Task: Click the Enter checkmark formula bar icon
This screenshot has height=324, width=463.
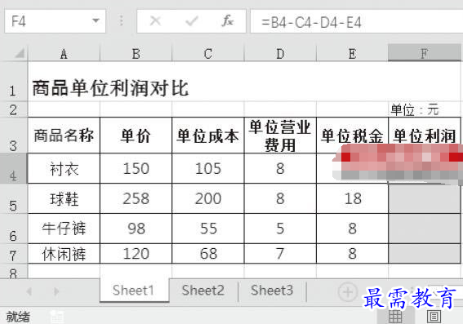Action: point(192,21)
